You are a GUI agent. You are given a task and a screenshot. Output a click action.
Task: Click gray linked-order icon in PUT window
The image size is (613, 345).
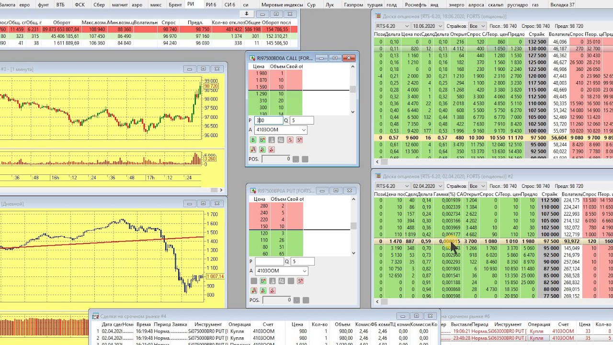[x=282, y=281]
